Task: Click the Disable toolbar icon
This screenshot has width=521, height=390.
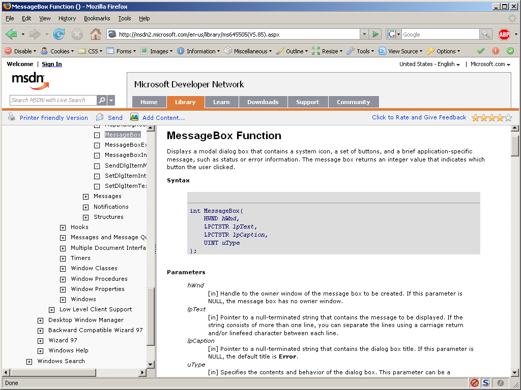Action: pos(8,51)
